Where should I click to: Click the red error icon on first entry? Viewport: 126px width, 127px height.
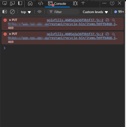(5, 20)
